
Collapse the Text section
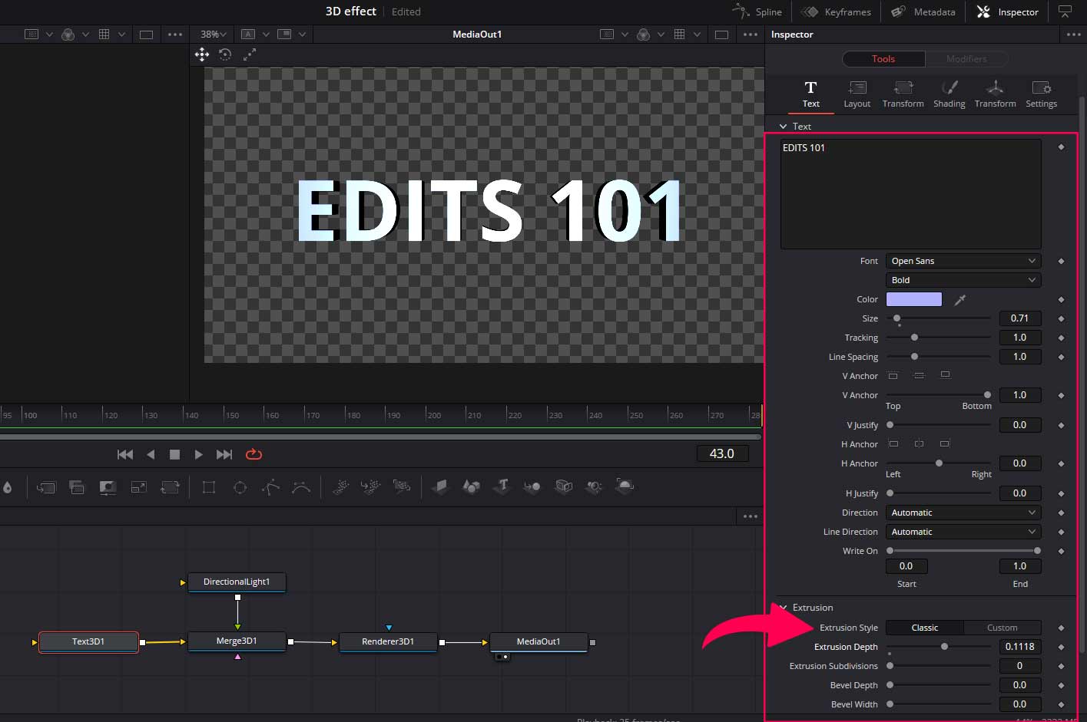[x=783, y=127]
